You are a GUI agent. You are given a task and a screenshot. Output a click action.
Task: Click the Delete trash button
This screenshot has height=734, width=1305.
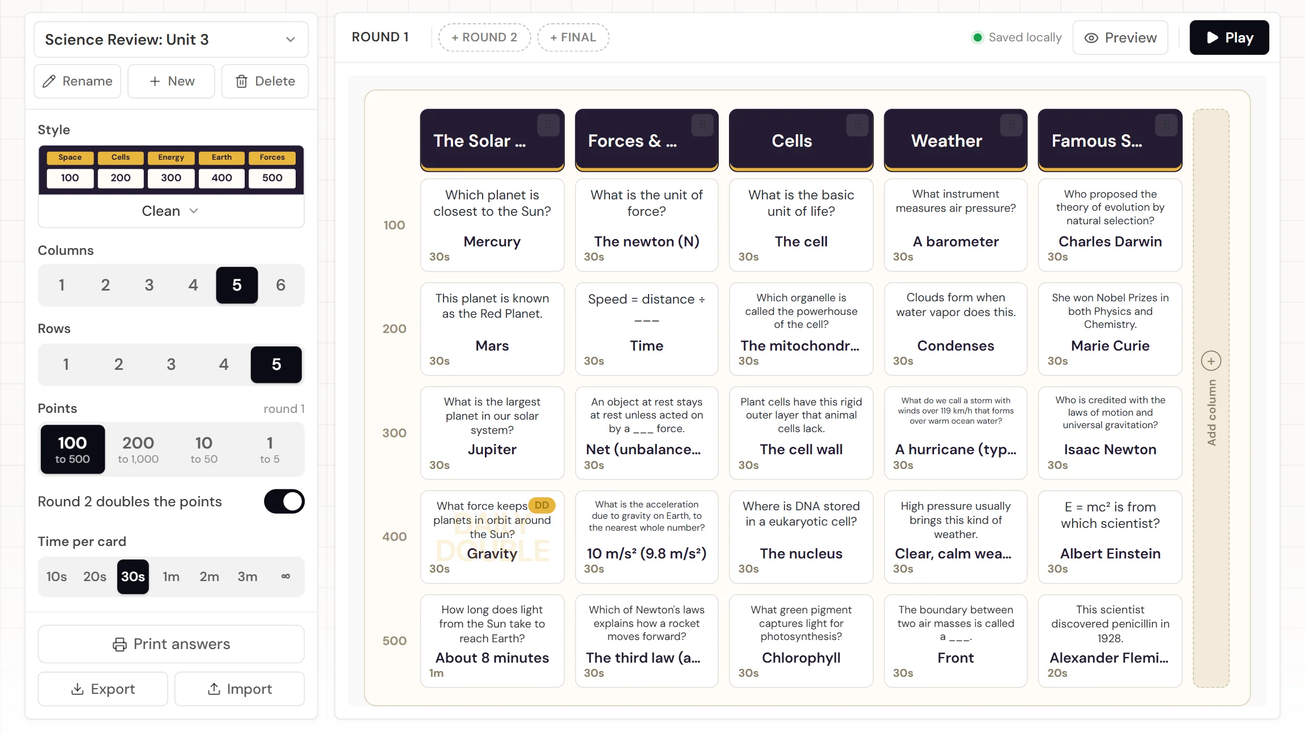point(265,81)
